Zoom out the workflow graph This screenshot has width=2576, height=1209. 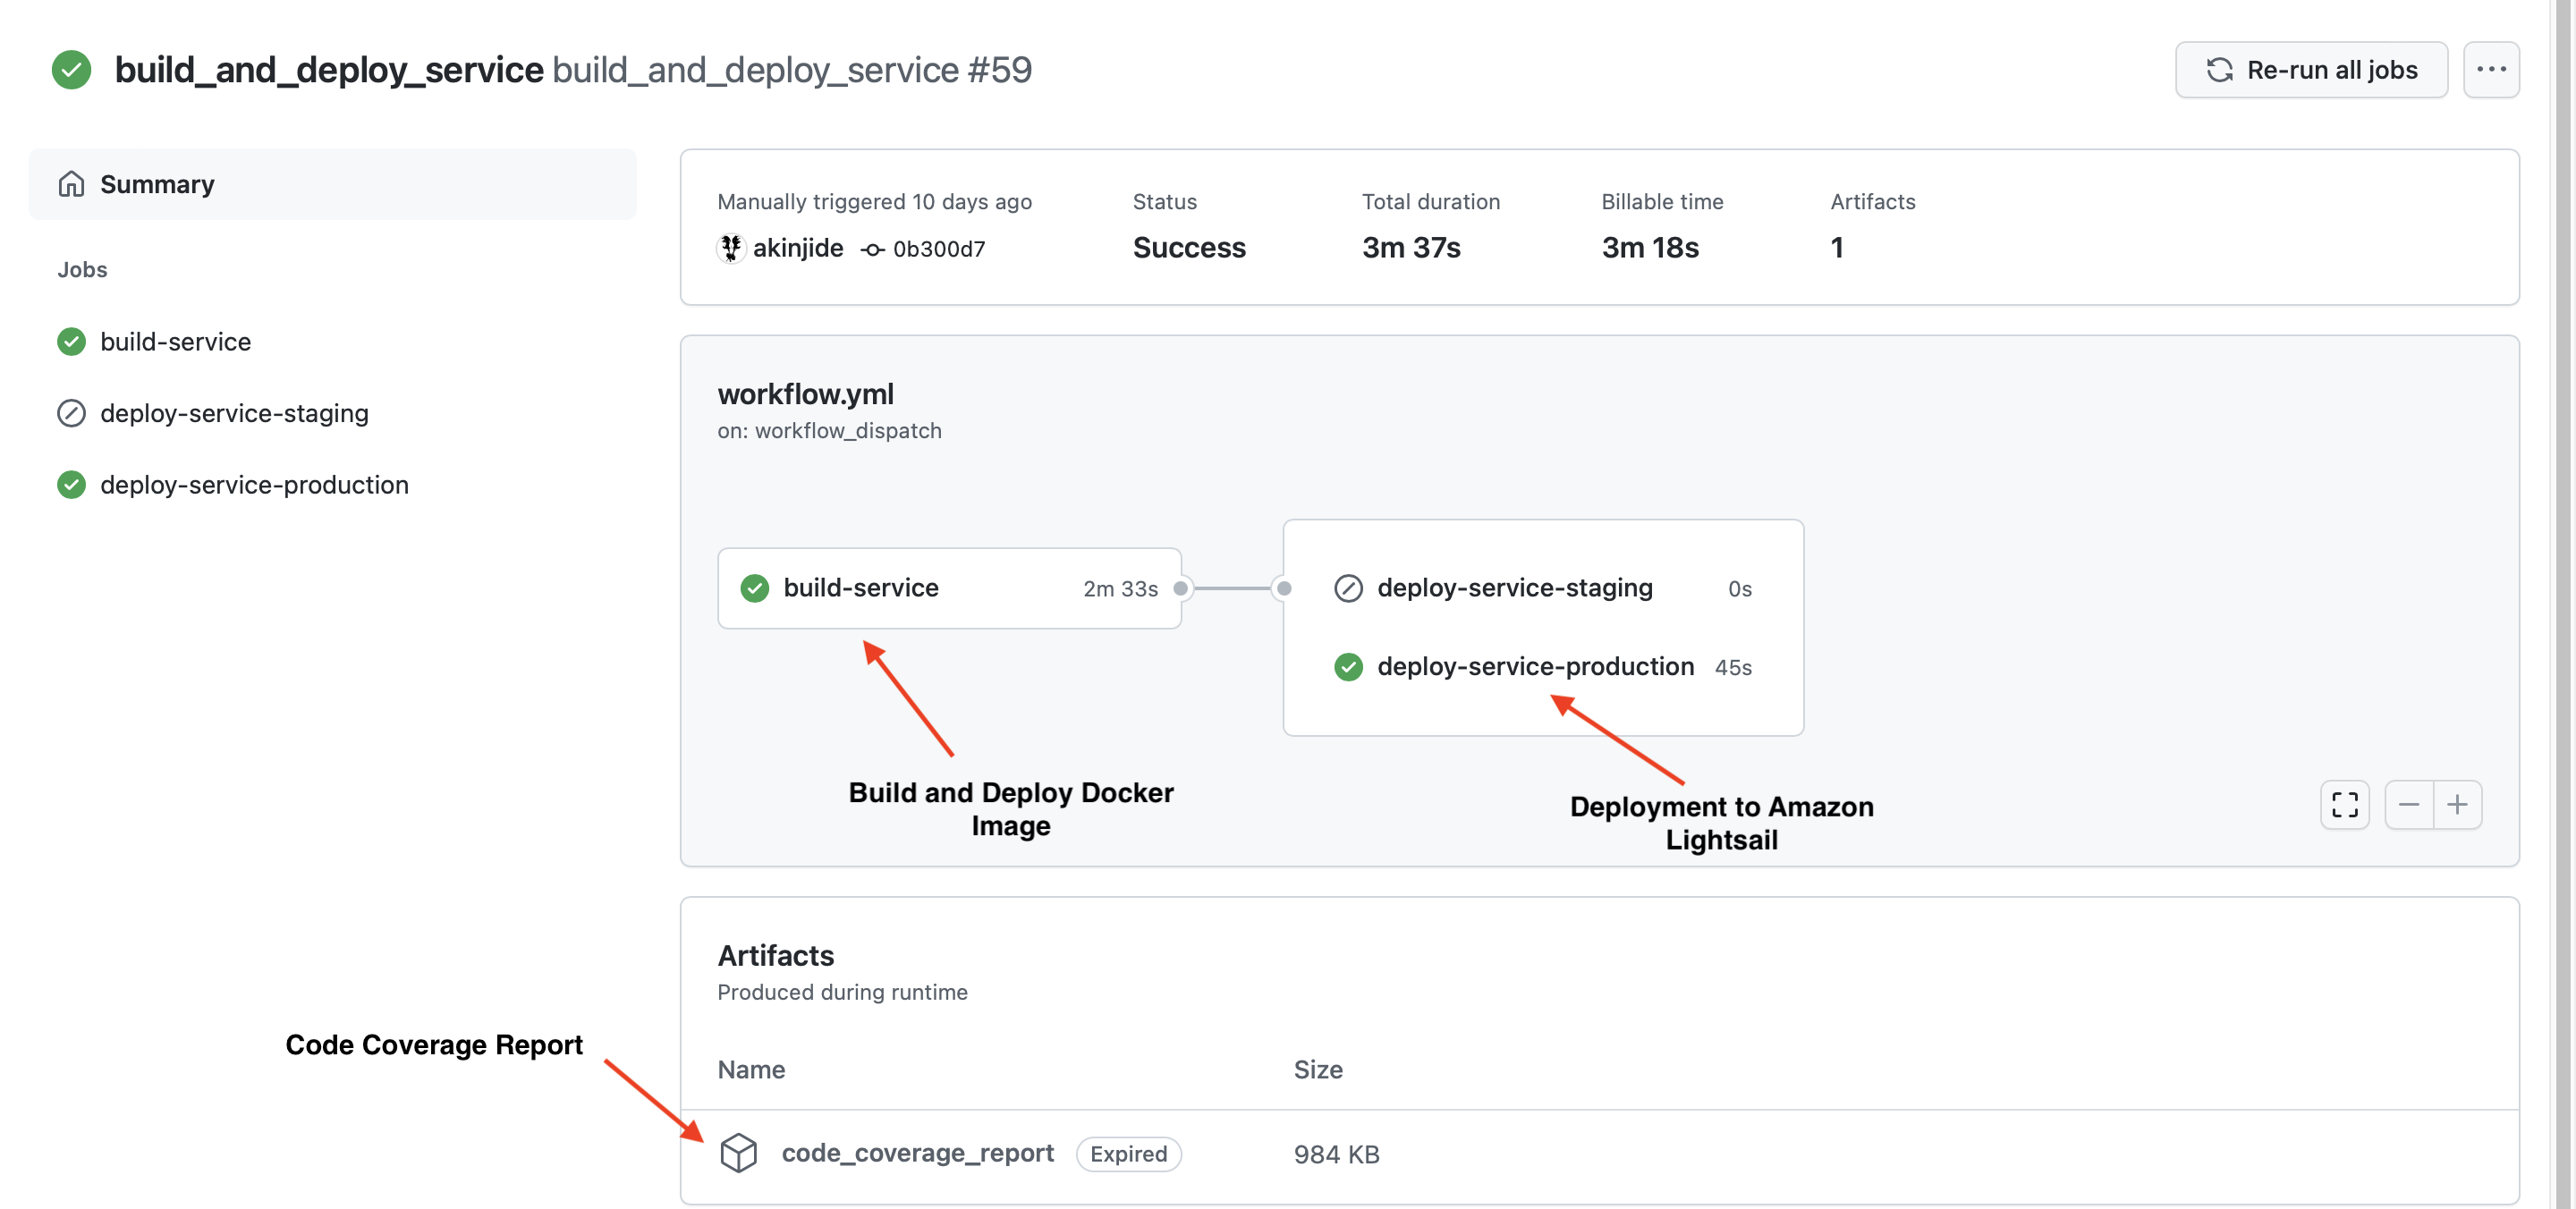tap(2409, 805)
